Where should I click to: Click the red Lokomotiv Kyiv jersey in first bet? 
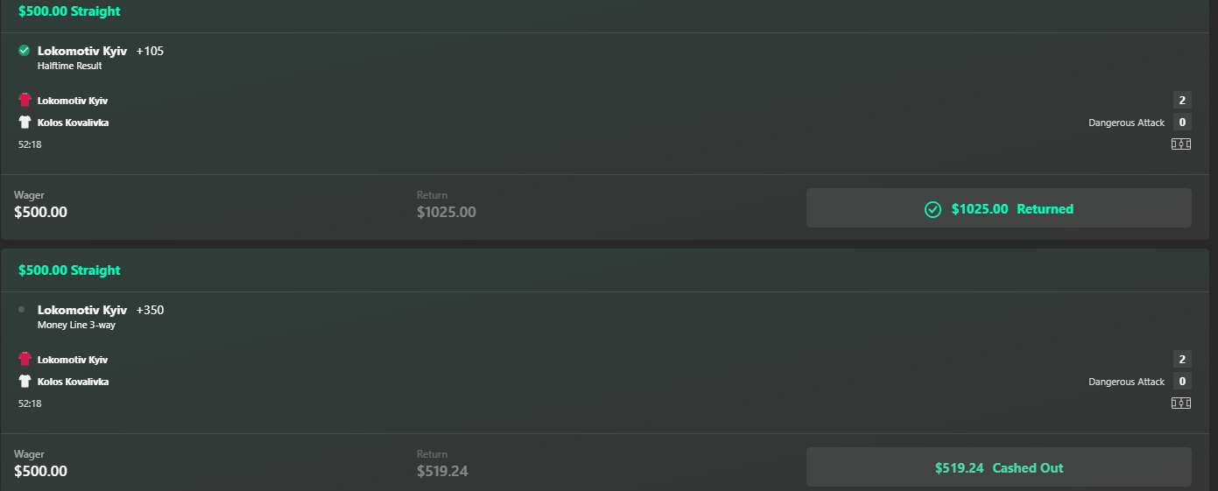click(25, 101)
